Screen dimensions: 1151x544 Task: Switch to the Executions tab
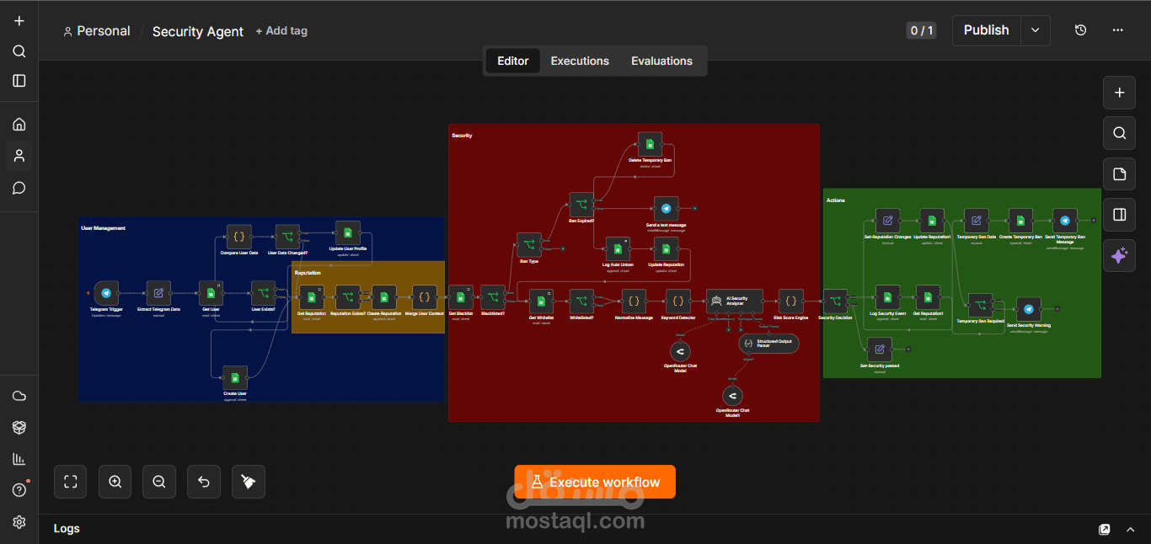[x=580, y=61]
